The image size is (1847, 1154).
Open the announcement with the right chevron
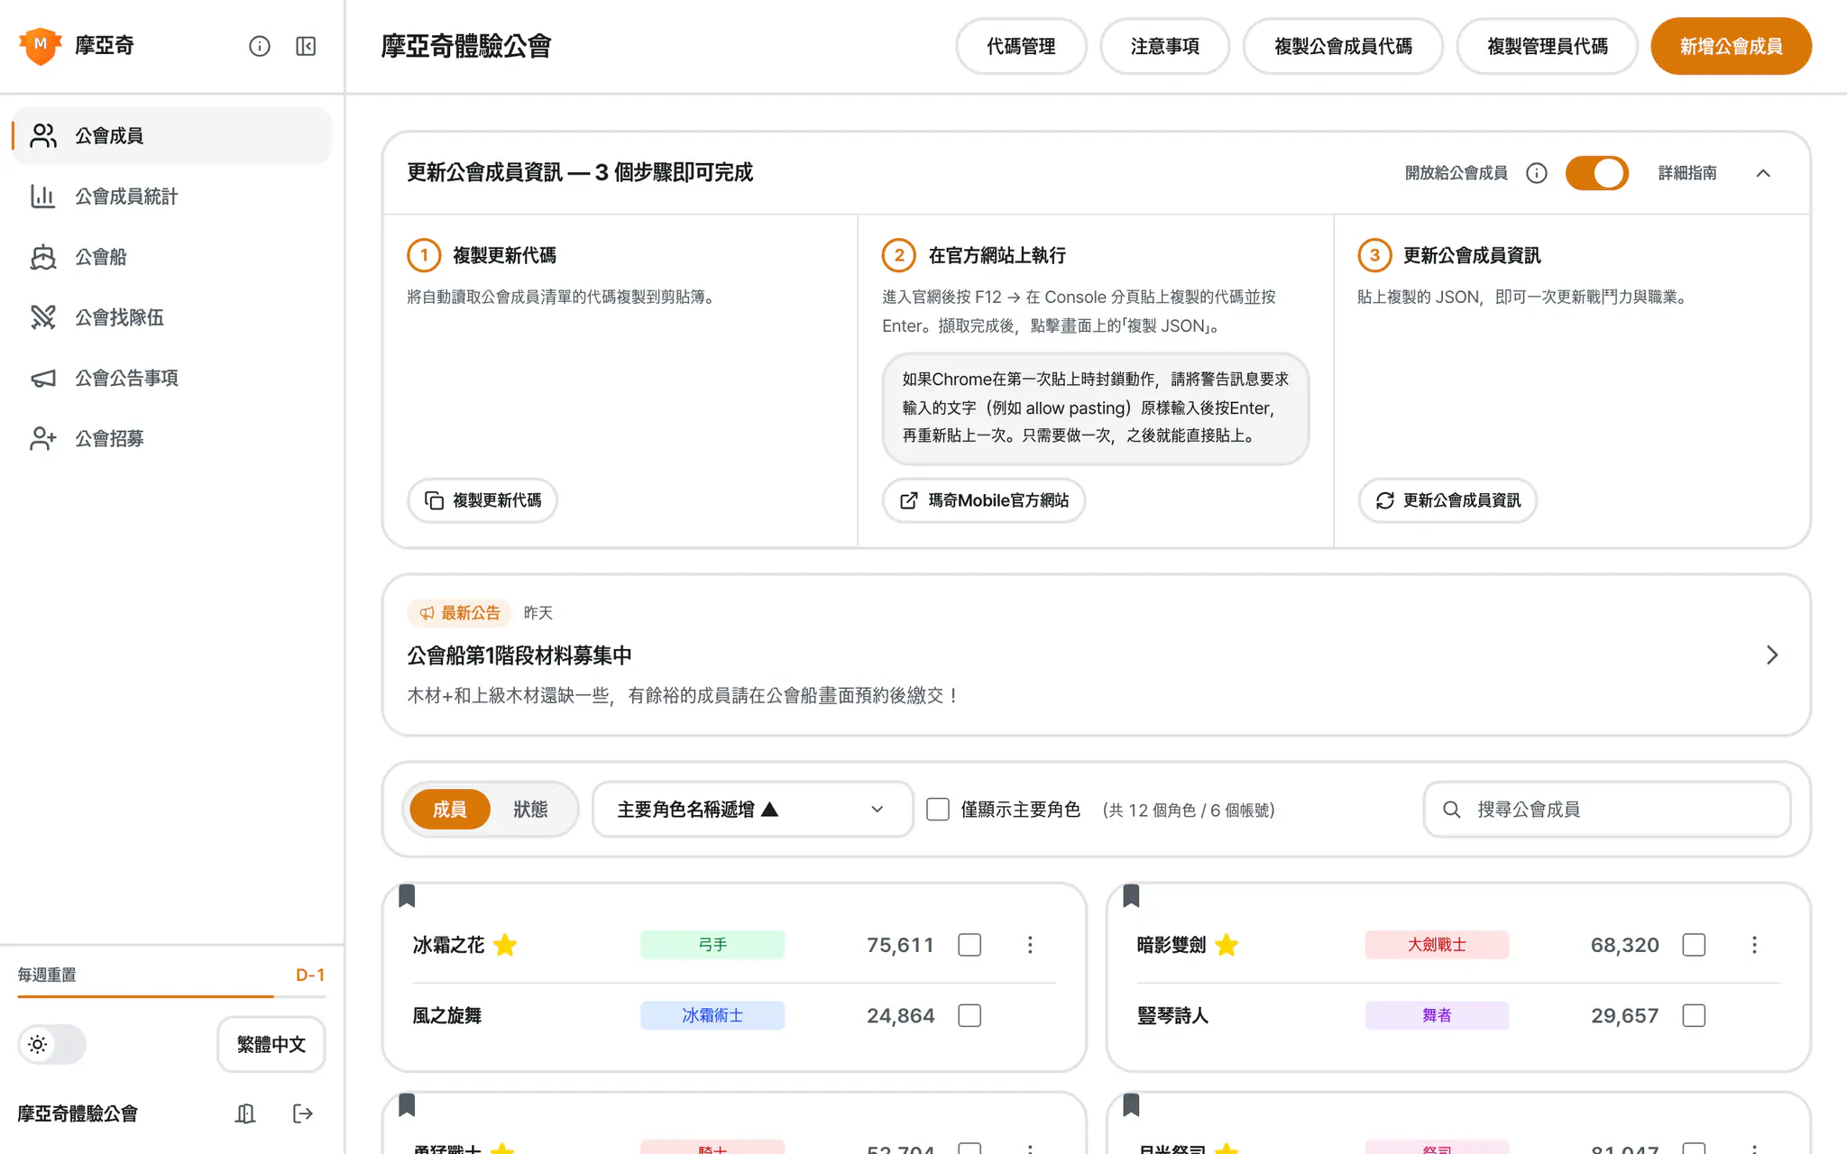(x=1772, y=655)
